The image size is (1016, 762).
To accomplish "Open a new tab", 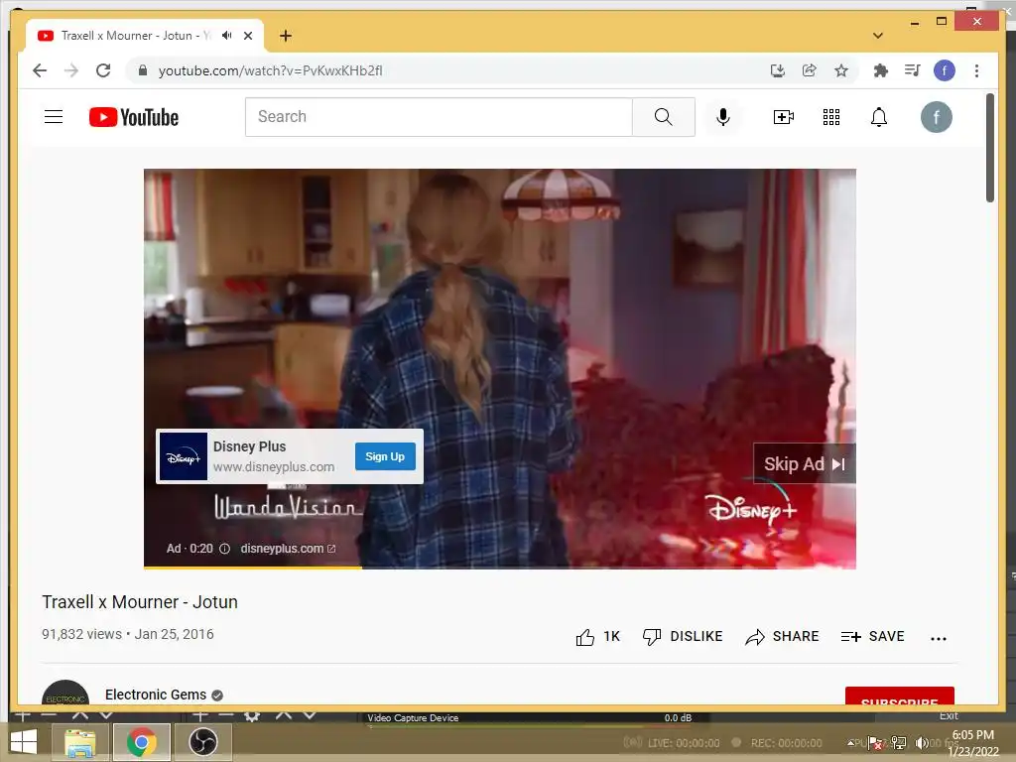I will (x=285, y=36).
